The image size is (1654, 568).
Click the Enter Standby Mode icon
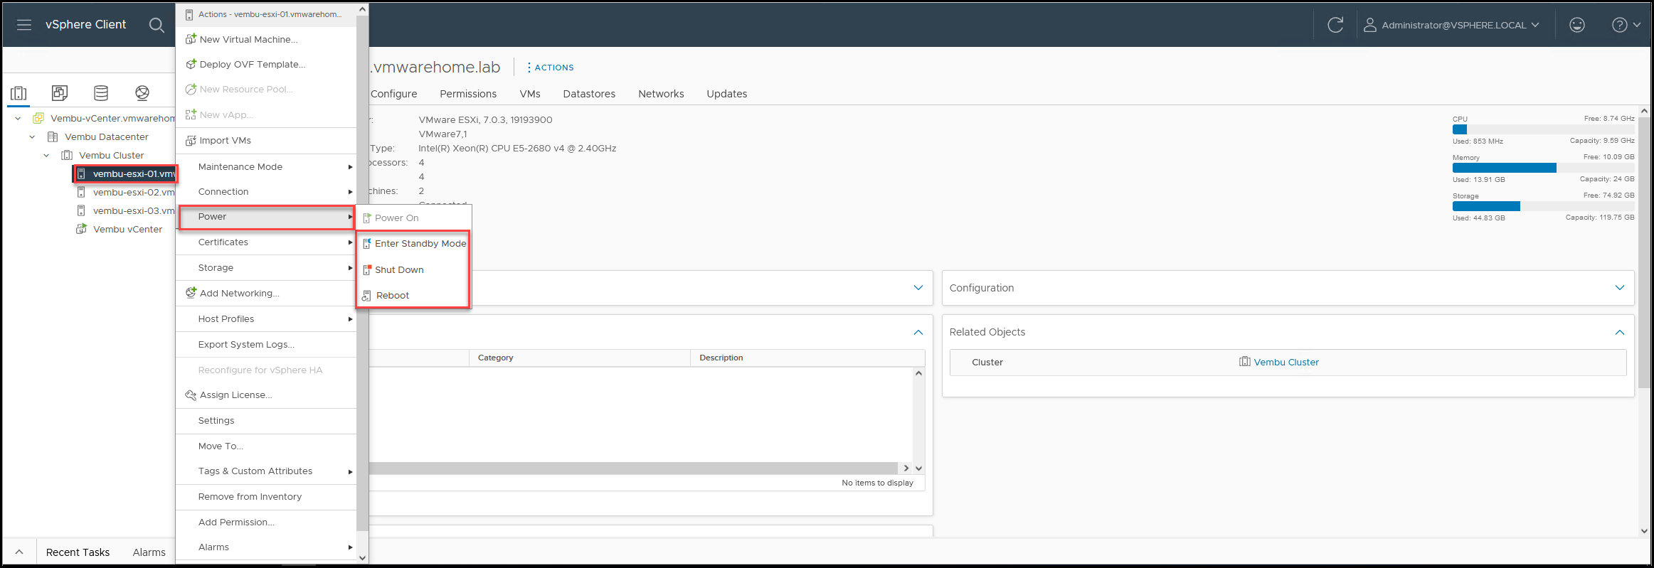[x=367, y=243]
